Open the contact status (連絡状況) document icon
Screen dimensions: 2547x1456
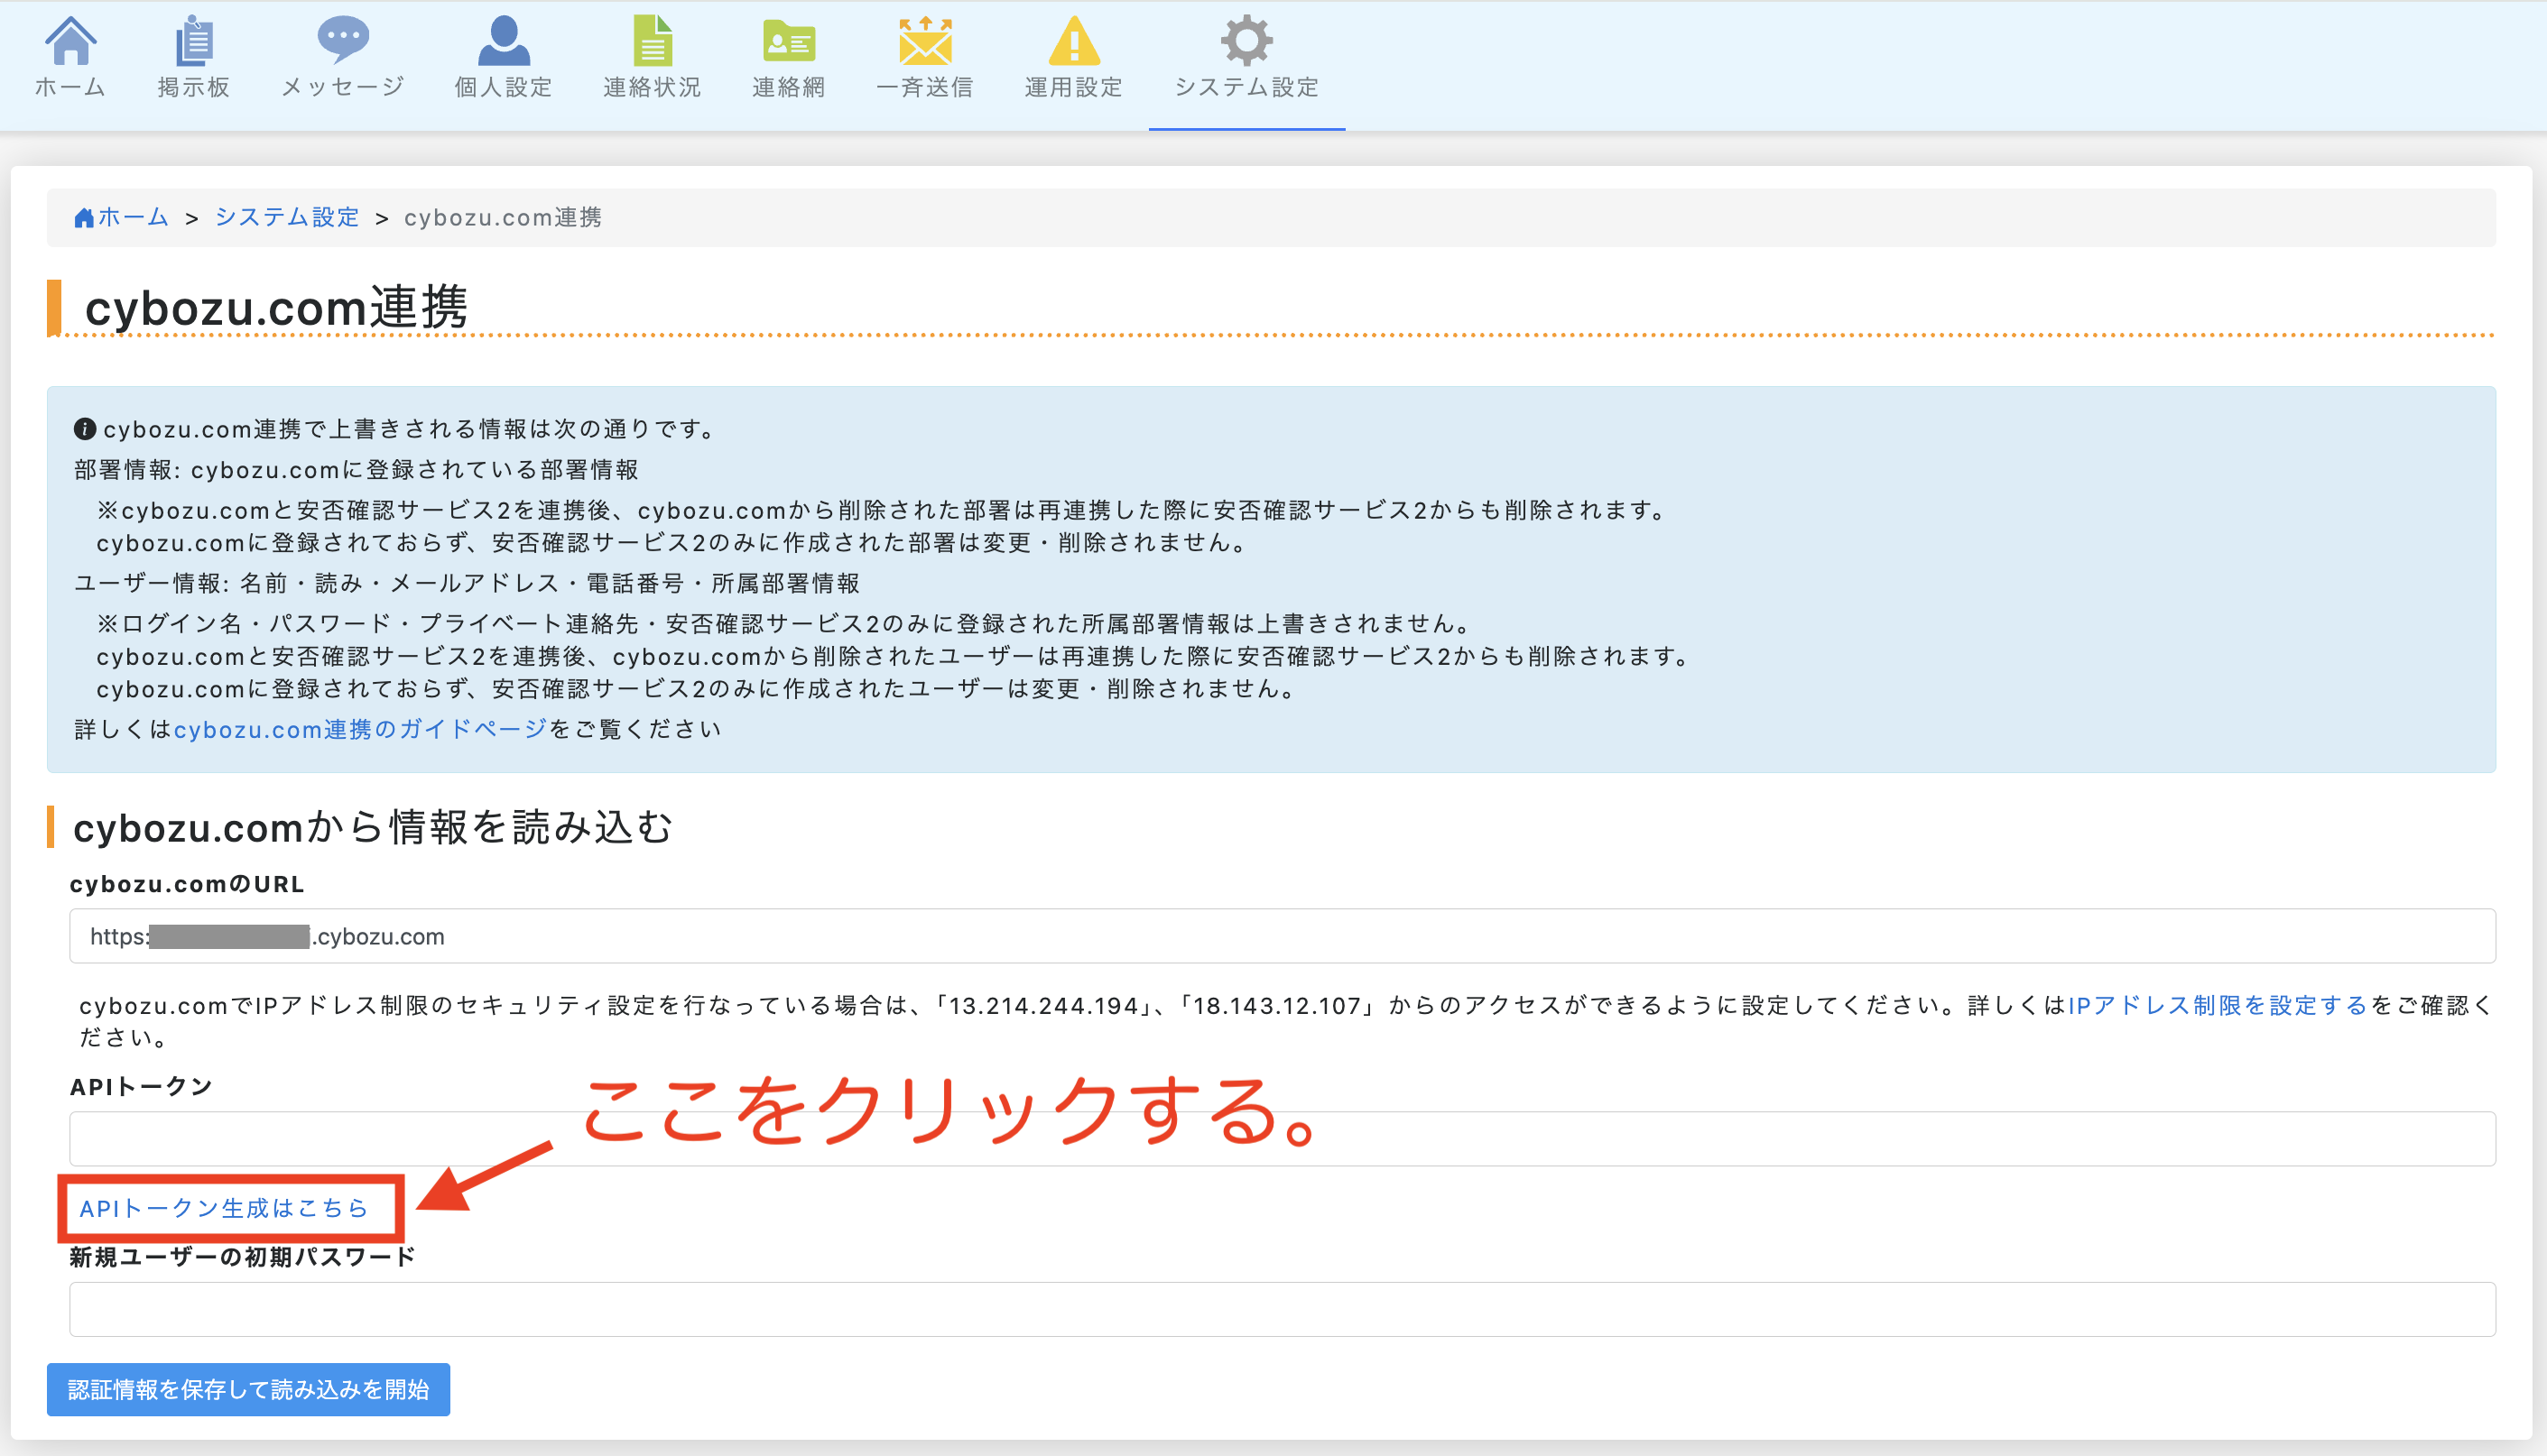653,40
